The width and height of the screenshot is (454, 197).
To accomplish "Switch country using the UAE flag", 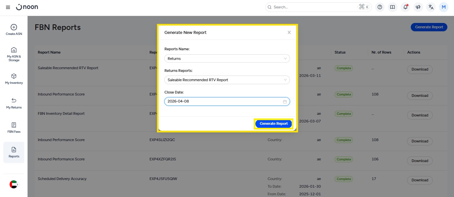I will click(14, 184).
